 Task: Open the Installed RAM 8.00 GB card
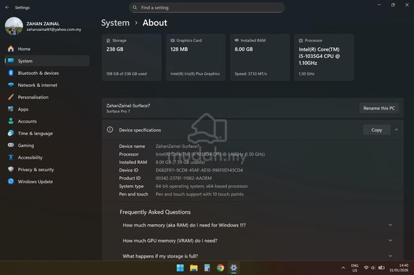click(260, 57)
